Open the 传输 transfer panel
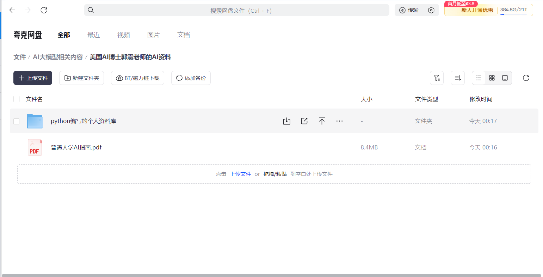The image size is (543, 277). [409, 10]
